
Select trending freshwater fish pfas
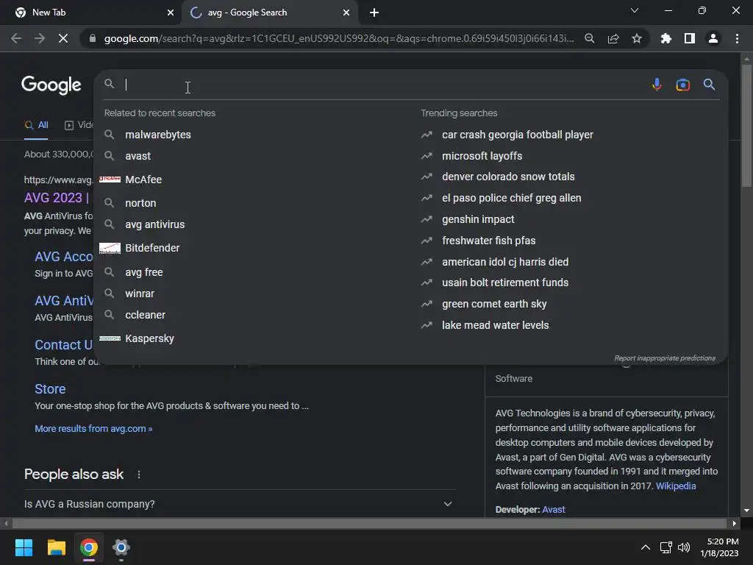488,241
